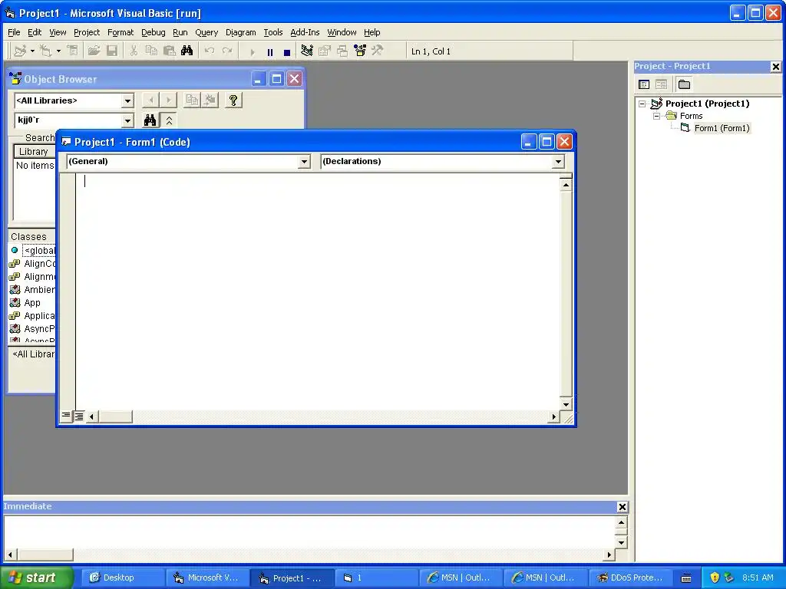Click the Help question mark in Object Browser
This screenshot has width=786, height=589.
pyautogui.click(x=233, y=100)
